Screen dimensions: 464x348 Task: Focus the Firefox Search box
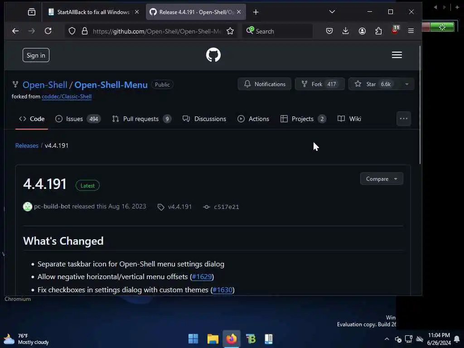278,31
